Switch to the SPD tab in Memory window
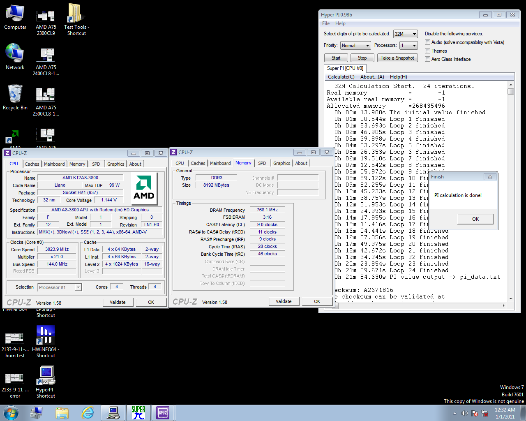This screenshot has height=421, width=526. [x=262, y=163]
